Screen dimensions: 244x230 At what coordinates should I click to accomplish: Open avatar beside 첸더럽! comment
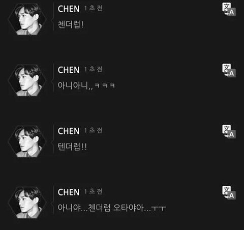(27, 19)
